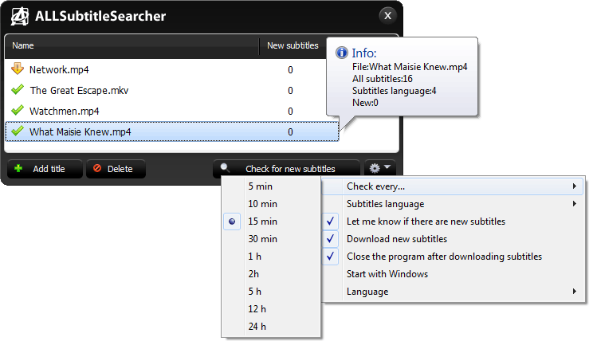Click Check for new subtitles button
589x341 pixels.
286,169
